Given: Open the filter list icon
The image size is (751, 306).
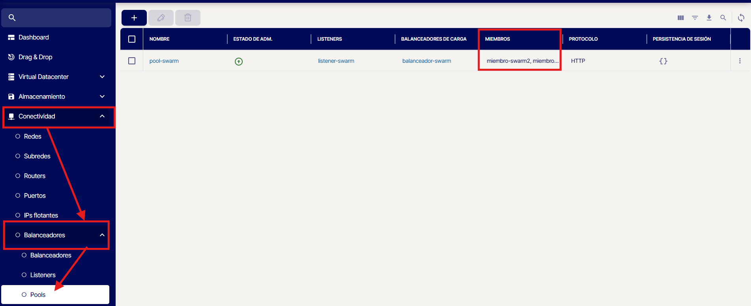Looking at the screenshot, I should point(695,18).
